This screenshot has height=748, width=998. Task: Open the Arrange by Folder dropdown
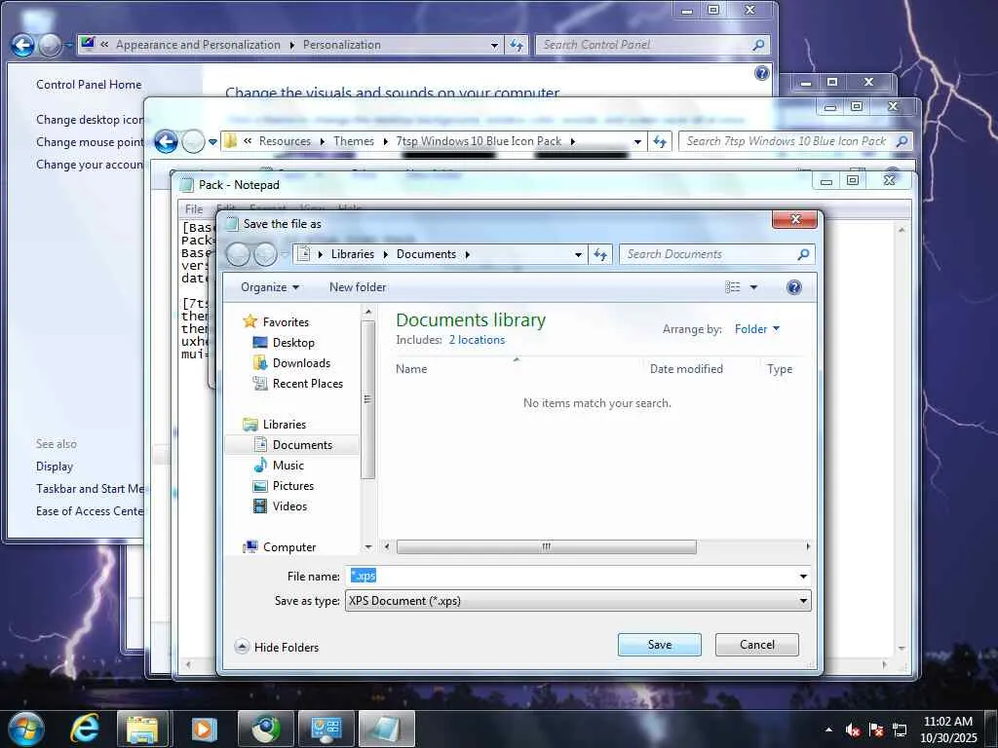[x=756, y=329]
